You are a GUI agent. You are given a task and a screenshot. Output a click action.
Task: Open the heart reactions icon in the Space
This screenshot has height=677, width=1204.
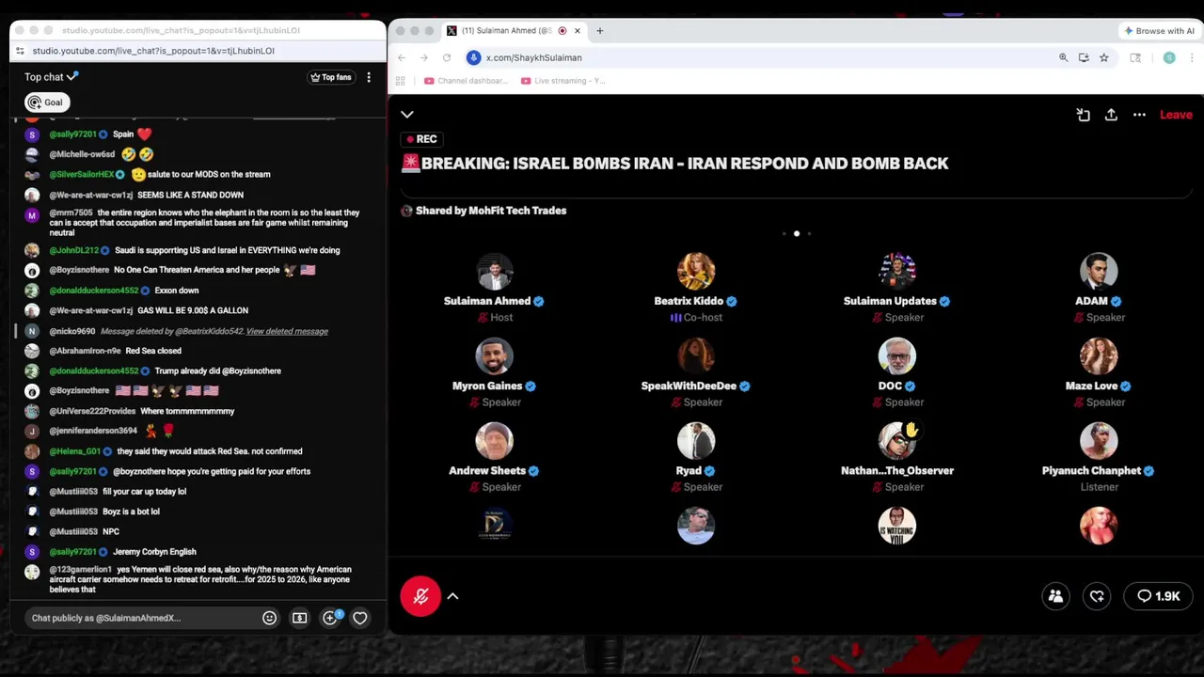click(1097, 596)
